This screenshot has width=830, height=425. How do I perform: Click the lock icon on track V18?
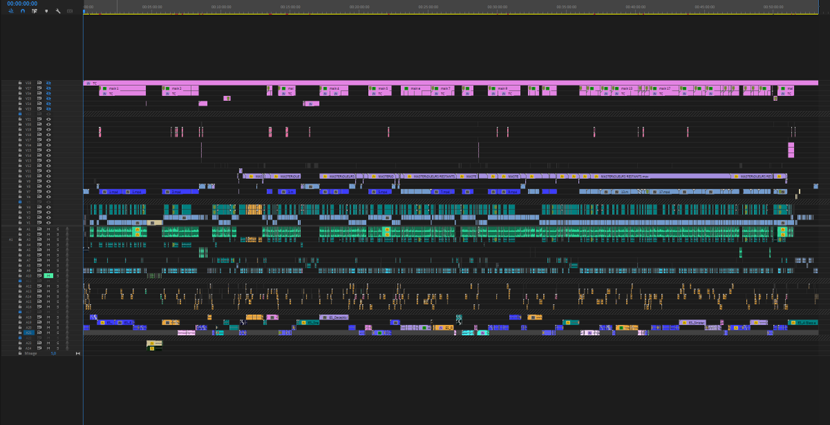click(x=20, y=135)
